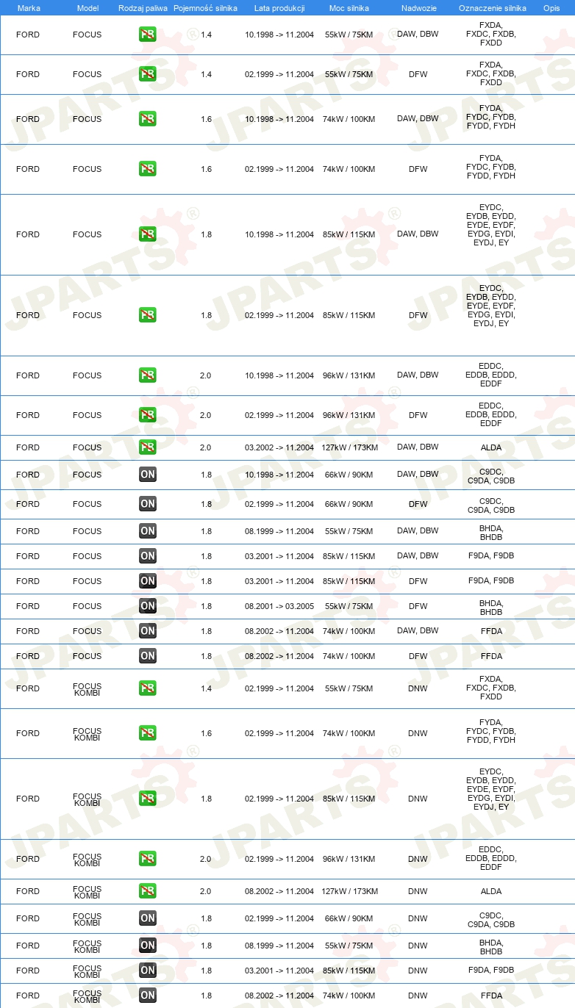Select petrol icon in Focus 2.0 131KM DFW row
The height and width of the screenshot is (1008, 575).
[147, 415]
